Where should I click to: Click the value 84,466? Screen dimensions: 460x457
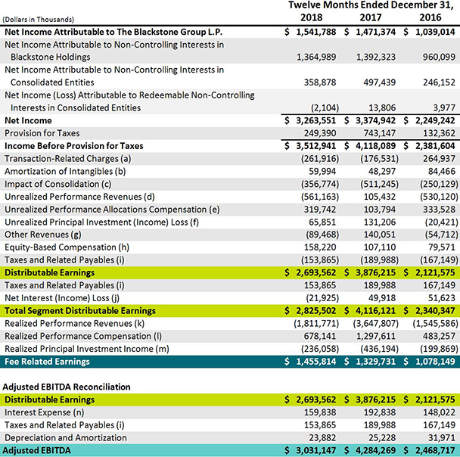pos(442,171)
